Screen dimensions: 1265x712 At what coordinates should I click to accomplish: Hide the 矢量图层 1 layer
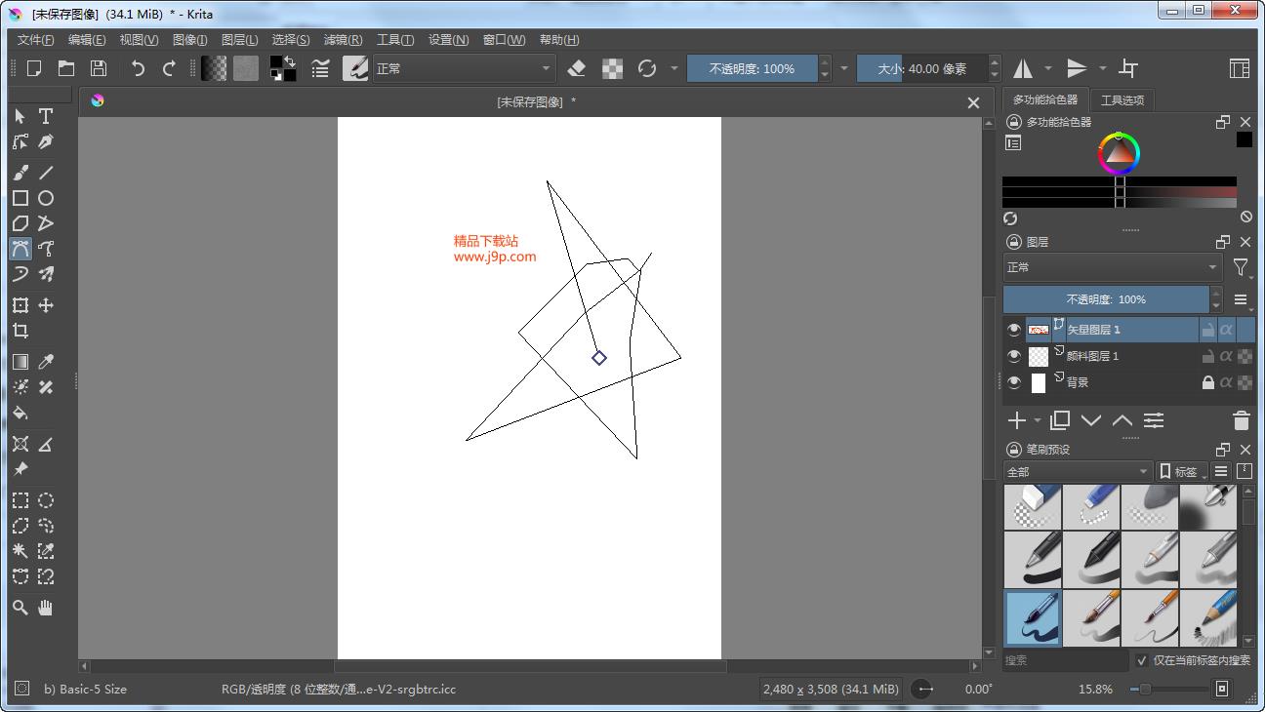click(x=1014, y=330)
